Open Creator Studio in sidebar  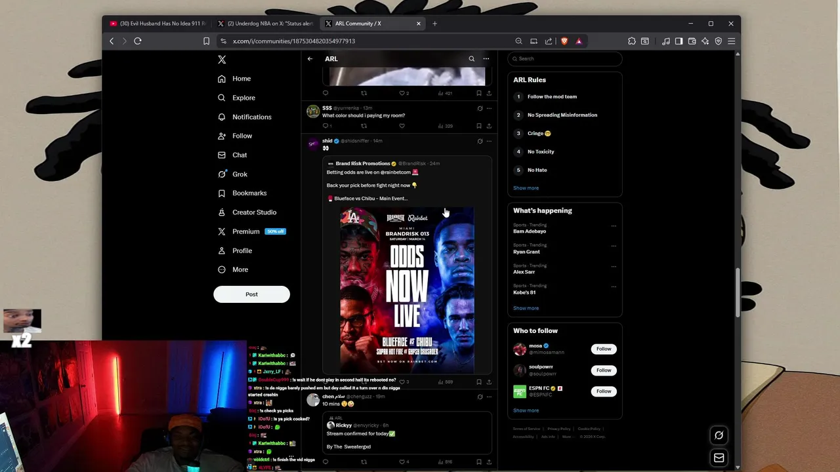pos(247,212)
